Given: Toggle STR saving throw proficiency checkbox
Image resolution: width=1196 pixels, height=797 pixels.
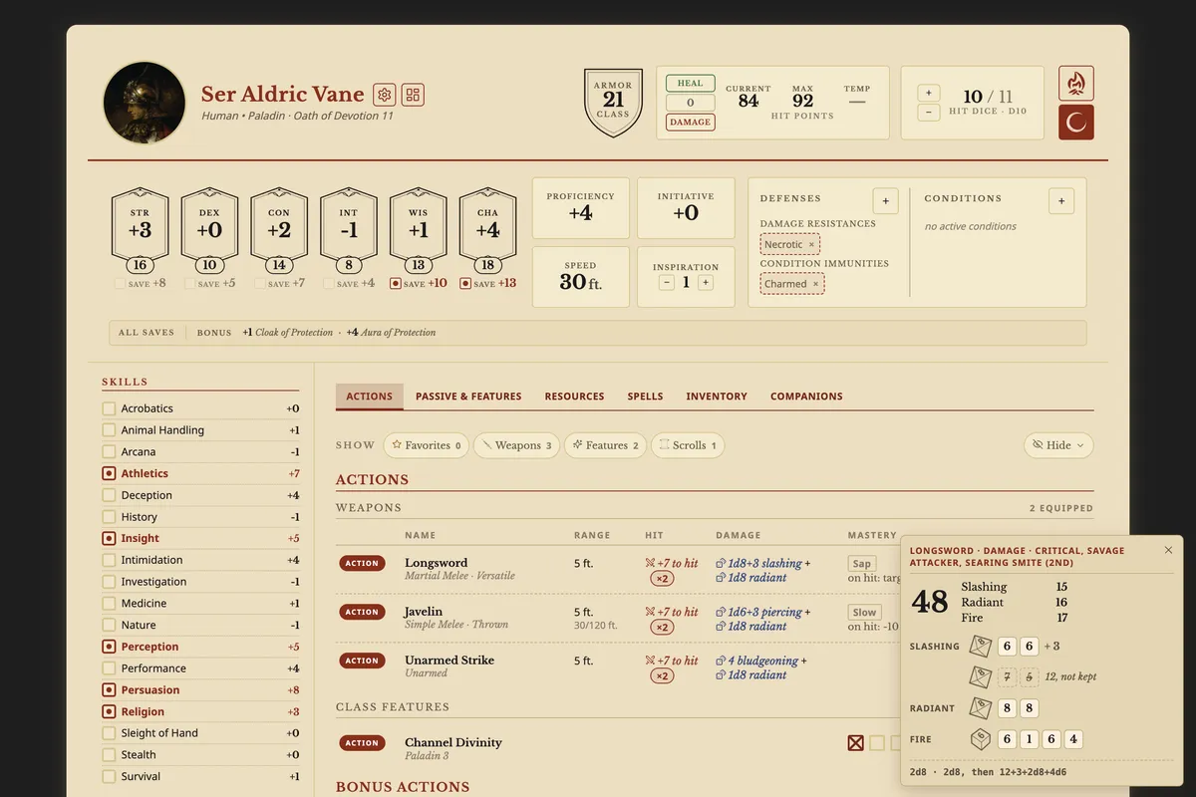Looking at the screenshot, I should point(120,284).
